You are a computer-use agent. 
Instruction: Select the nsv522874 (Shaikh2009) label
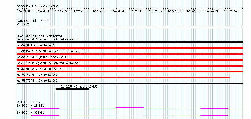pos(36,45)
